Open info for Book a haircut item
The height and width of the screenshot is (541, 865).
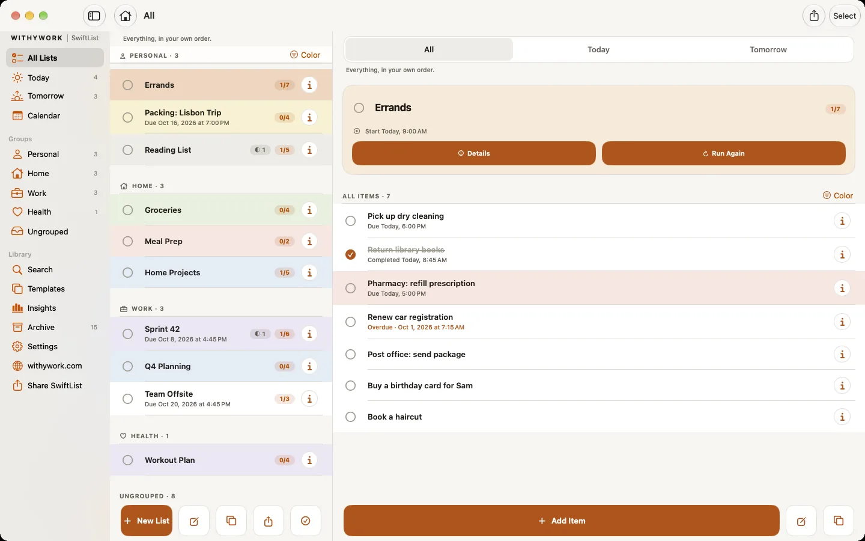842,417
